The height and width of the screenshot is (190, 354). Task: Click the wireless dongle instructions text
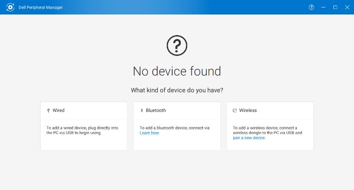267,133
